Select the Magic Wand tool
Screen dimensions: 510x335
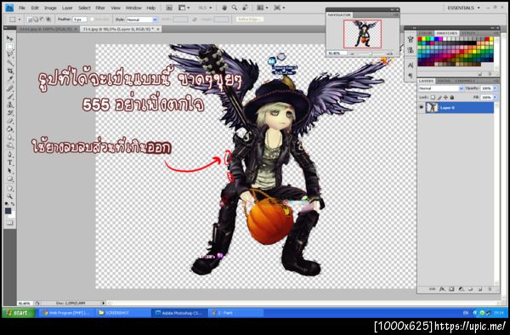tap(9, 63)
